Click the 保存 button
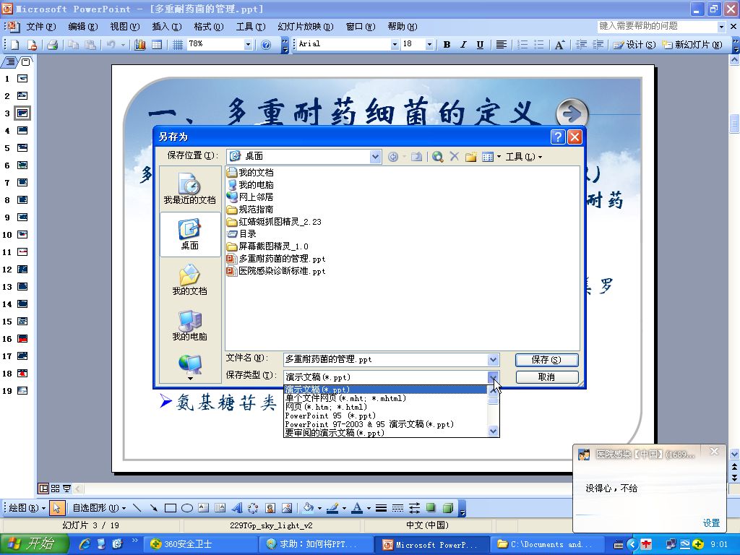Viewport: 740px width, 555px height. [x=546, y=359]
